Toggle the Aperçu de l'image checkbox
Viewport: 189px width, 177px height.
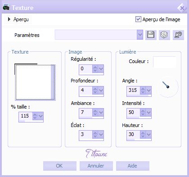click(x=138, y=19)
